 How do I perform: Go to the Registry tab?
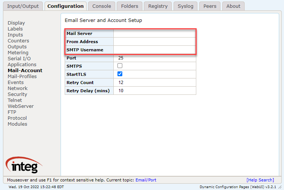pyautogui.click(x=158, y=6)
